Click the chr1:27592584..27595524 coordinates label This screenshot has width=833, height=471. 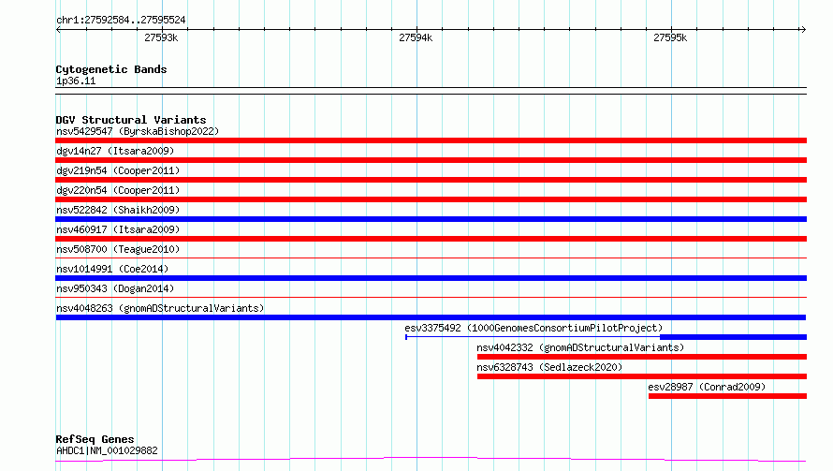coord(121,21)
